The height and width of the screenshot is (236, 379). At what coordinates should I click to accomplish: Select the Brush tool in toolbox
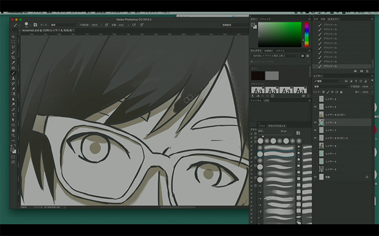tap(13, 73)
